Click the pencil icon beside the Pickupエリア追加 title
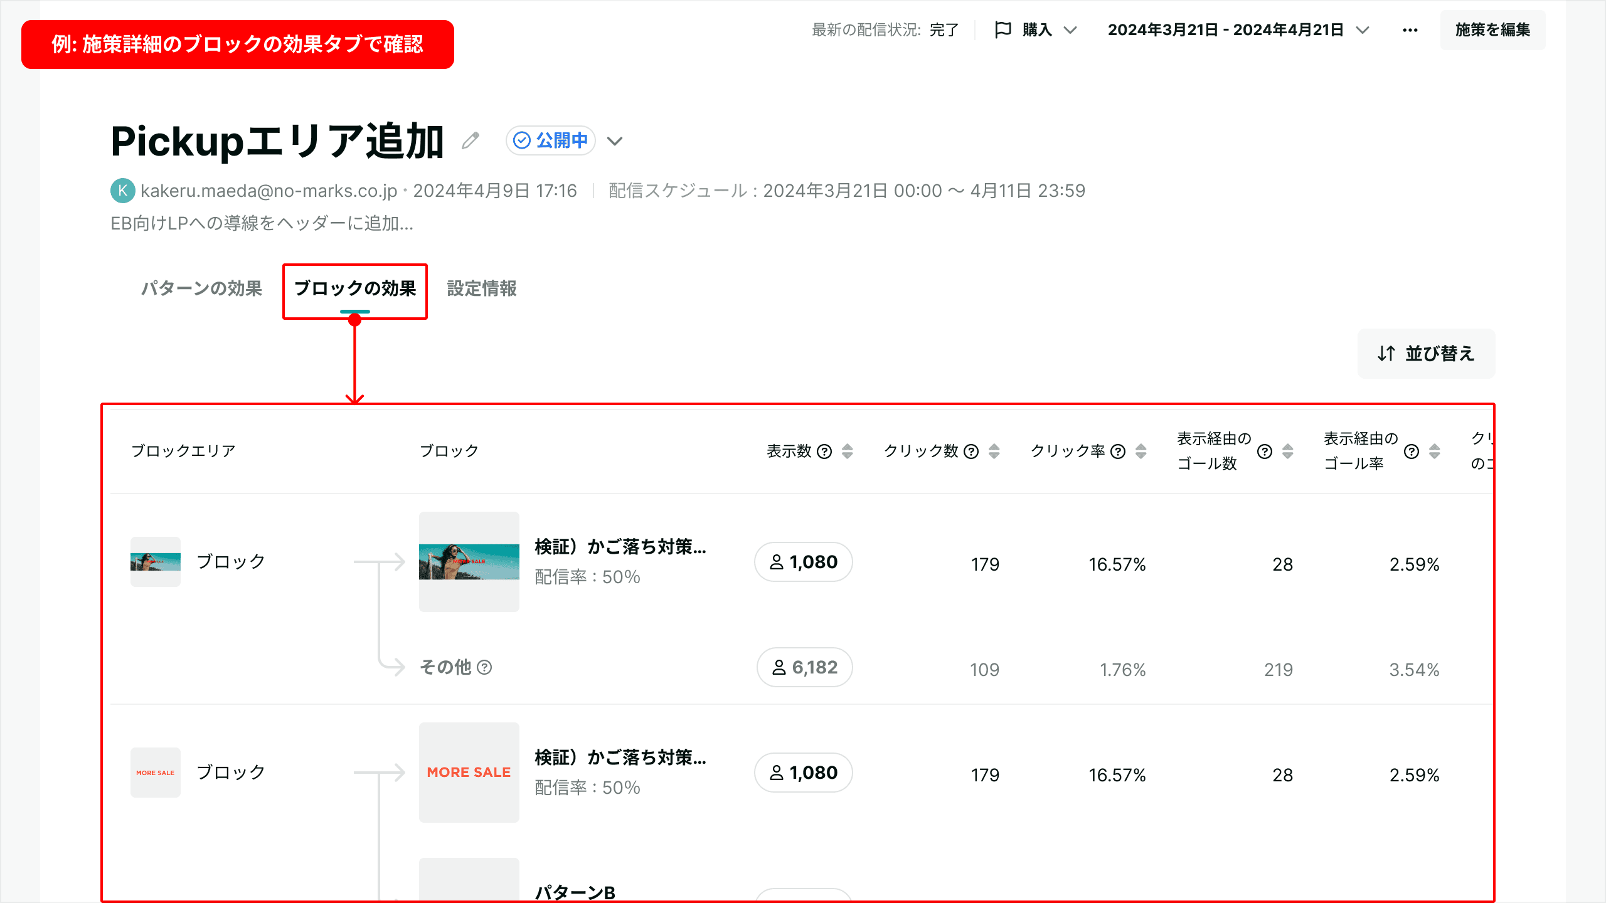Image resolution: width=1606 pixels, height=903 pixels. click(x=471, y=140)
